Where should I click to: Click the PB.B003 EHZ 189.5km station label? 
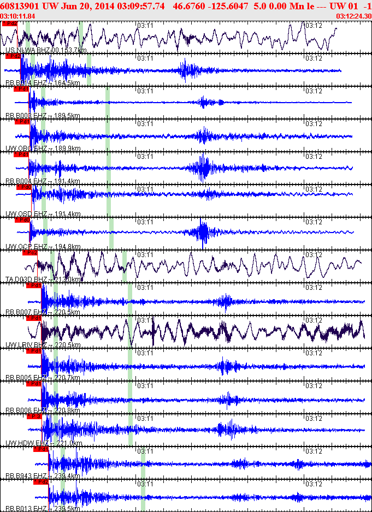(43, 116)
